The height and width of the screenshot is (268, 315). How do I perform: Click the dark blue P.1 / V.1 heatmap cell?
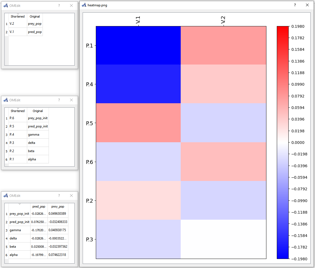[138, 45]
